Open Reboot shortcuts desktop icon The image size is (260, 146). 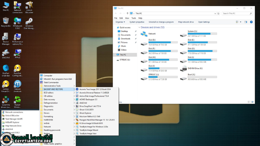point(18,86)
